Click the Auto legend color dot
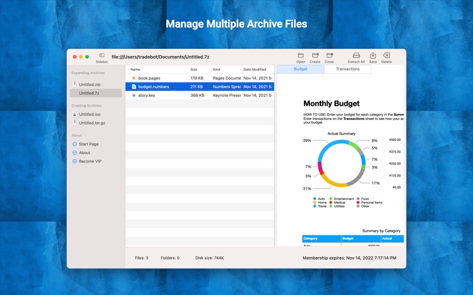473x295 pixels. point(315,199)
